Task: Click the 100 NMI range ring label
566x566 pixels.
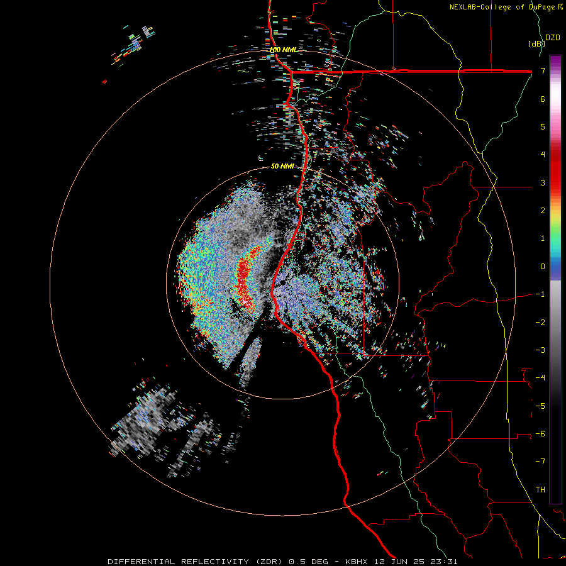Action: pyautogui.click(x=283, y=50)
